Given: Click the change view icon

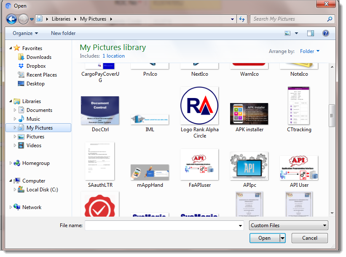Looking at the screenshot, I should (287, 33).
